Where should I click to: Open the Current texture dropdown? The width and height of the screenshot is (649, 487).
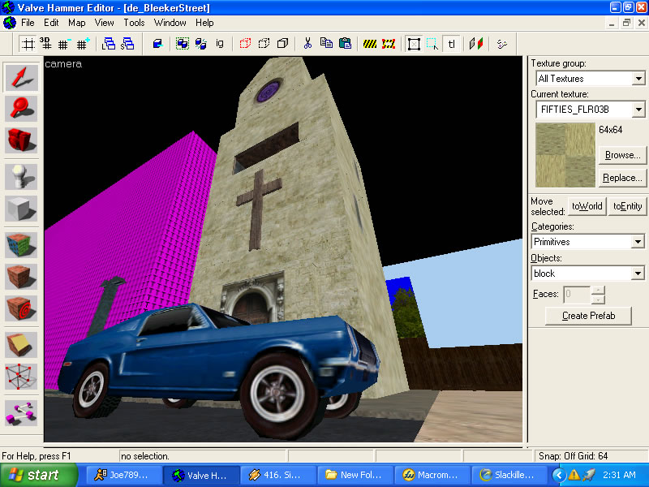(638, 109)
